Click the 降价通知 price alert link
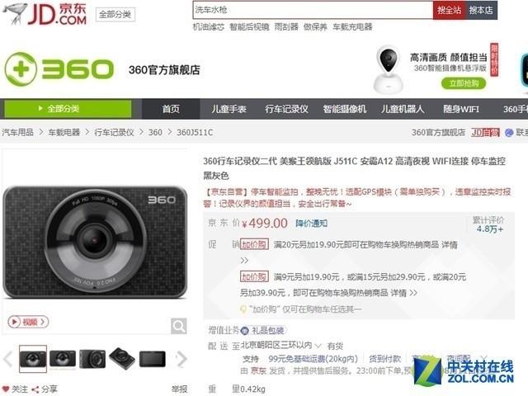This screenshot has width=528, height=396. 312,224
